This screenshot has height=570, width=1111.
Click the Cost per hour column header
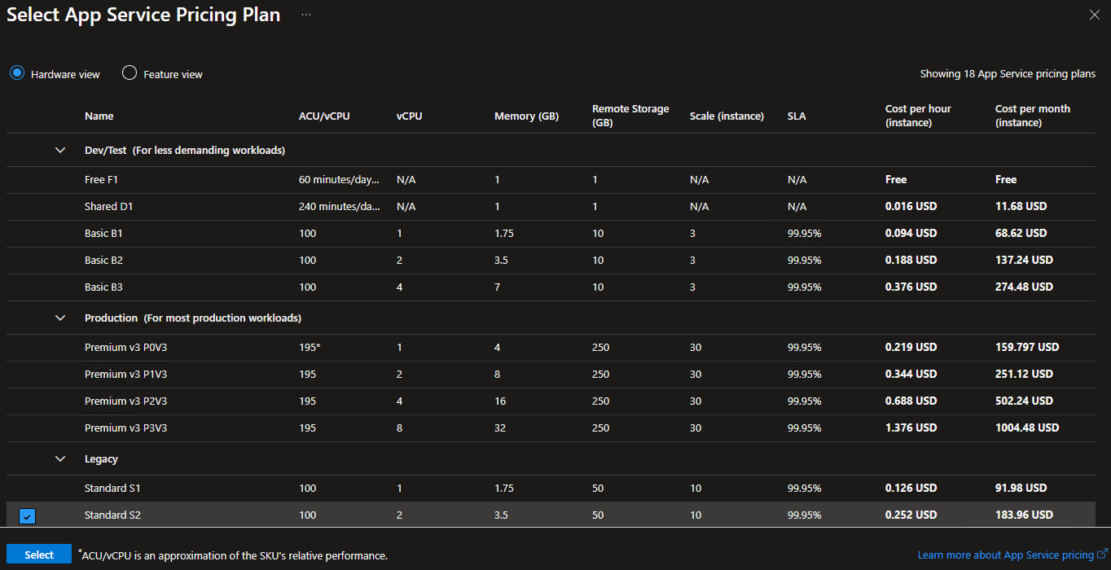tap(918, 116)
